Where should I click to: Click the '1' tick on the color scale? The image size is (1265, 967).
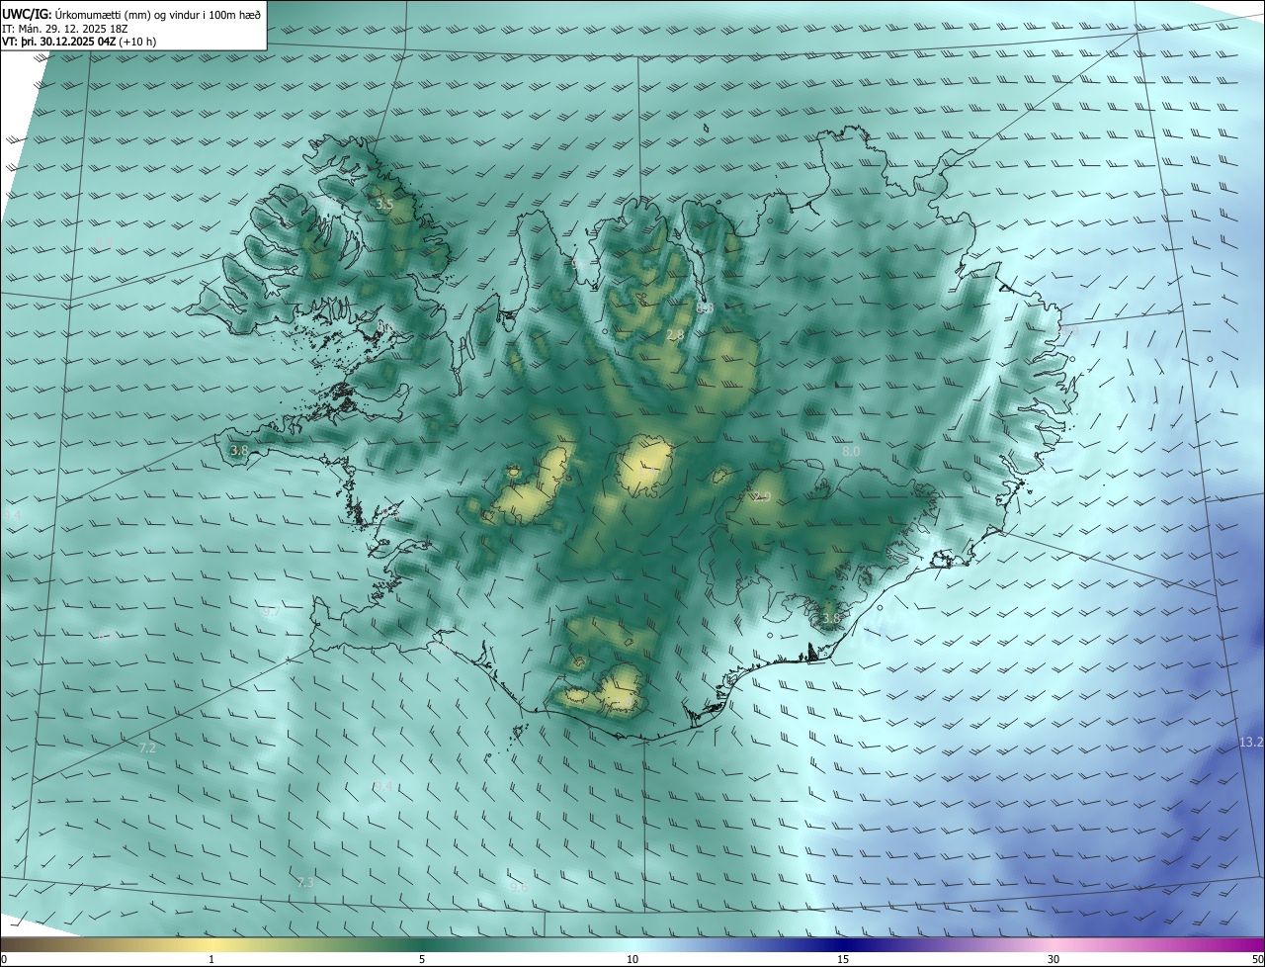pos(211,959)
